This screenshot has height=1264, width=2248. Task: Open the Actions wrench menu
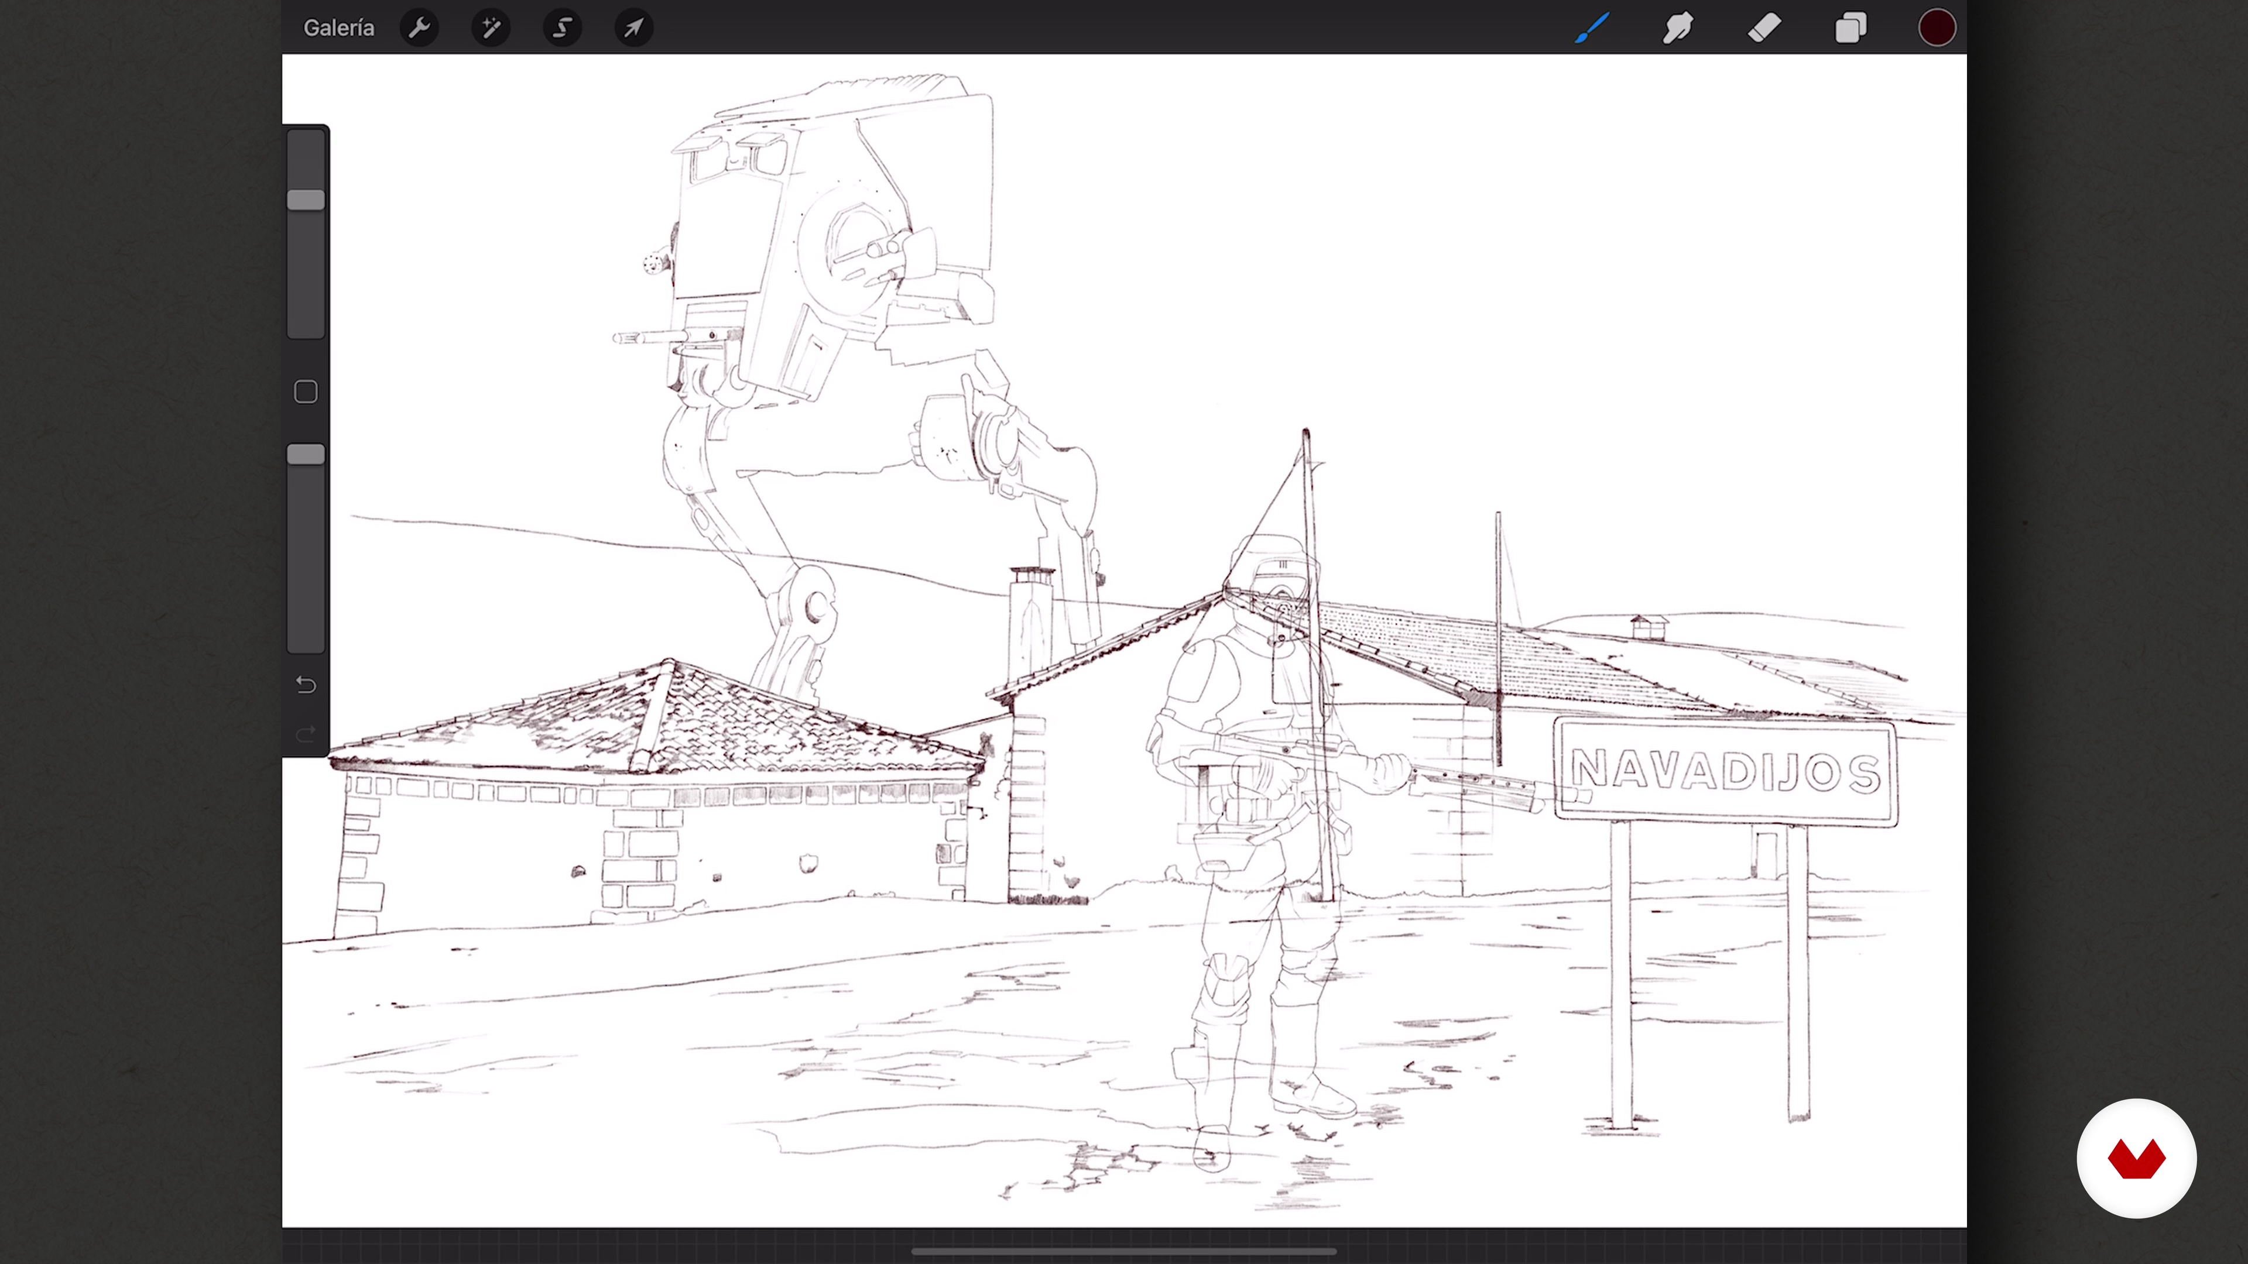point(420,28)
